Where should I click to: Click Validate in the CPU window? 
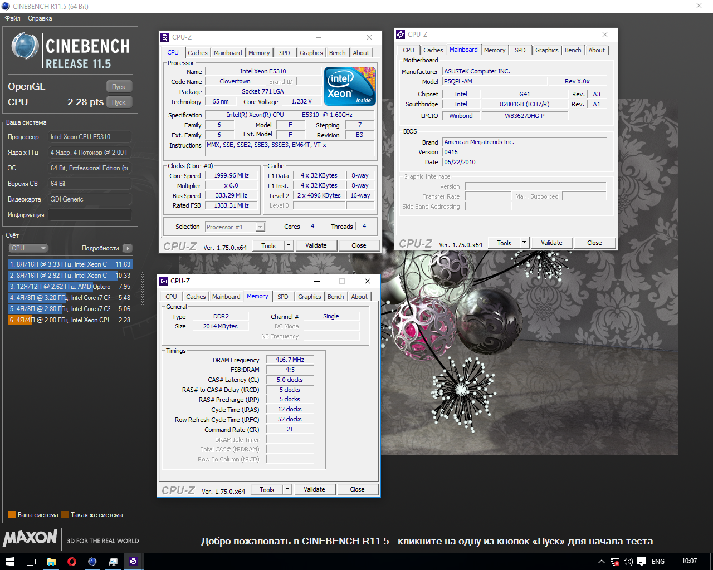point(316,245)
